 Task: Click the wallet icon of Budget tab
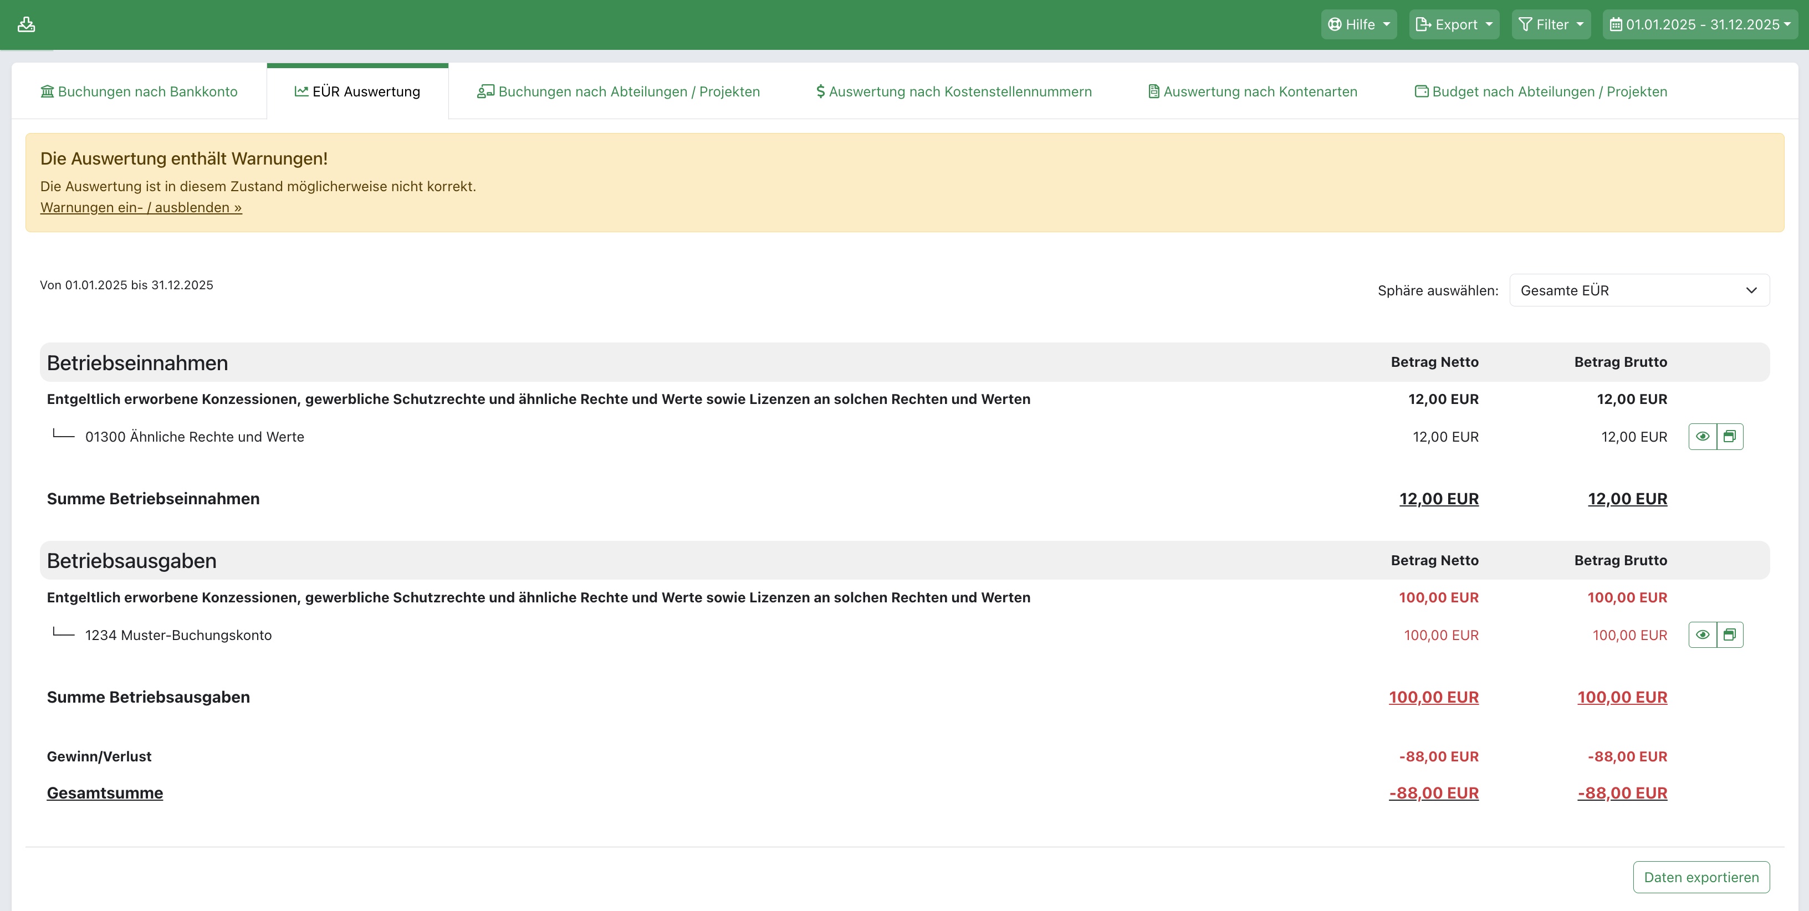(x=1420, y=91)
